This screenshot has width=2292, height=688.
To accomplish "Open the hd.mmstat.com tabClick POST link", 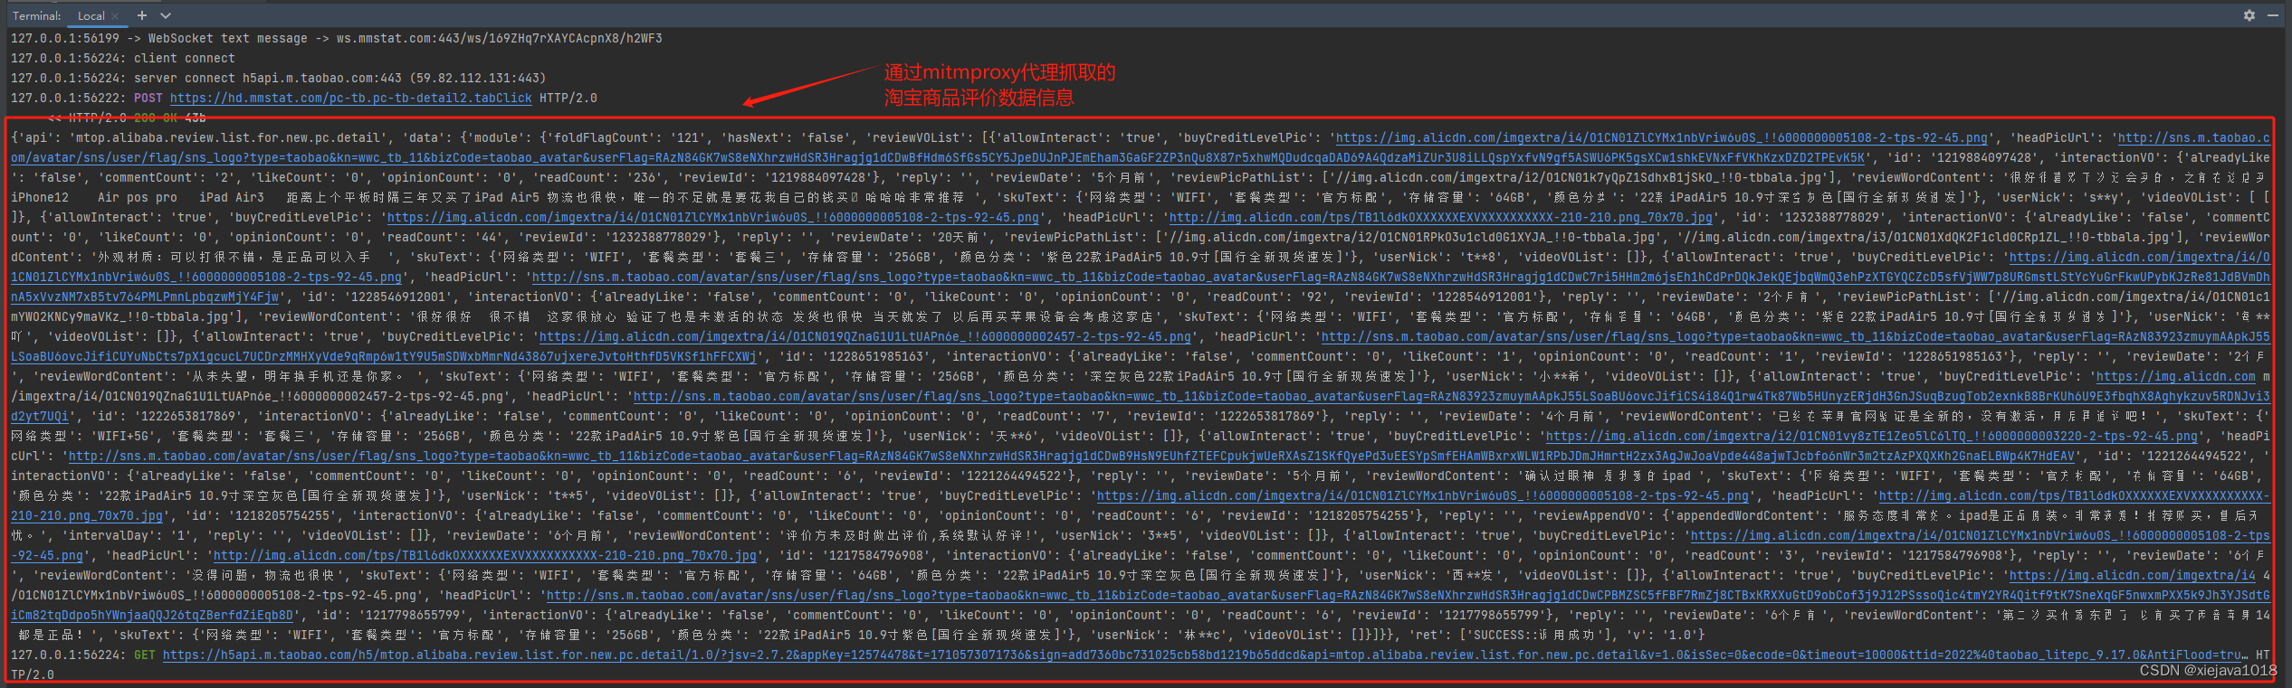I will click(x=350, y=98).
